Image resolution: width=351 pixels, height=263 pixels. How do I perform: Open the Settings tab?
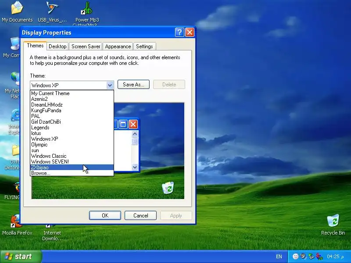pos(144,46)
